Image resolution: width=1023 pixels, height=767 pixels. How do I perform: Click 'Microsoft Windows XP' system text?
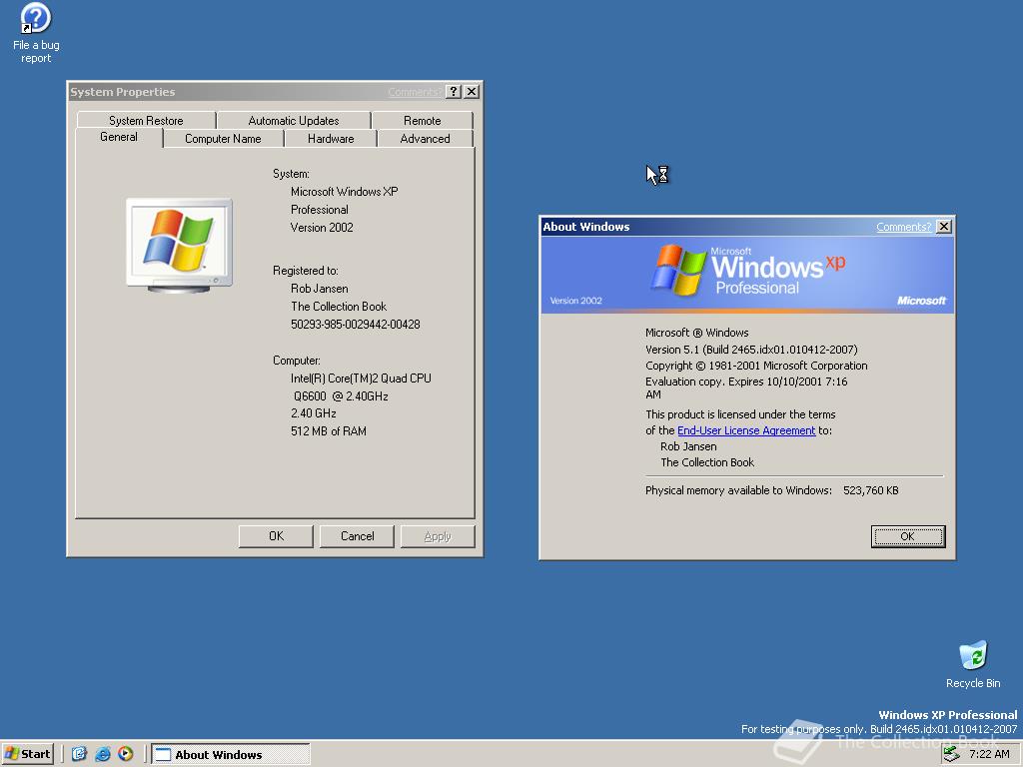pos(344,191)
